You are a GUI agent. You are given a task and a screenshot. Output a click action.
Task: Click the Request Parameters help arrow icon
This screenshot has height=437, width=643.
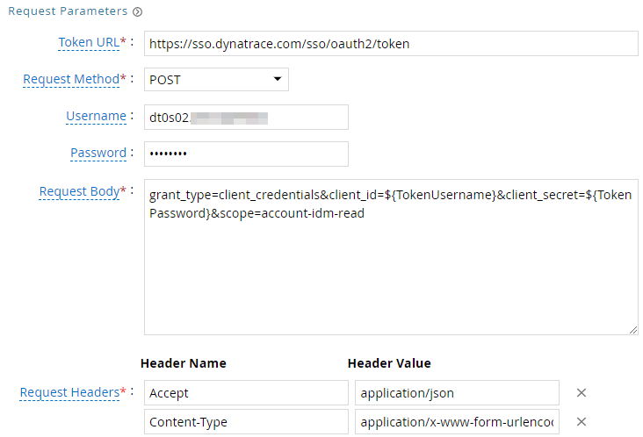click(x=137, y=12)
